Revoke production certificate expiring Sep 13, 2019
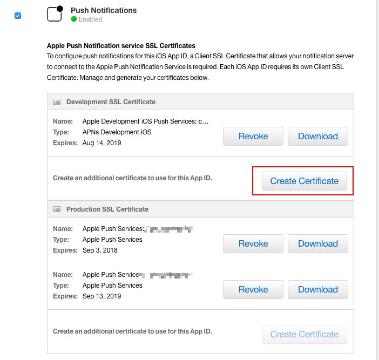The width and height of the screenshot is (379, 360). (x=253, y=290)
